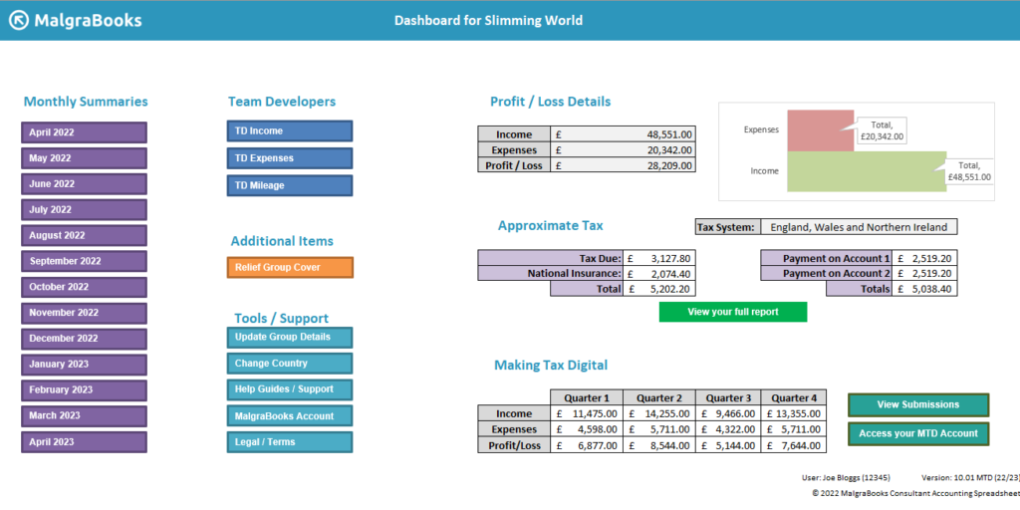Viewport: 1020px width, 510px height.
Task: Select Quarter 2 profit 8,544.00 cell
Action: click(x=659, y=445)
